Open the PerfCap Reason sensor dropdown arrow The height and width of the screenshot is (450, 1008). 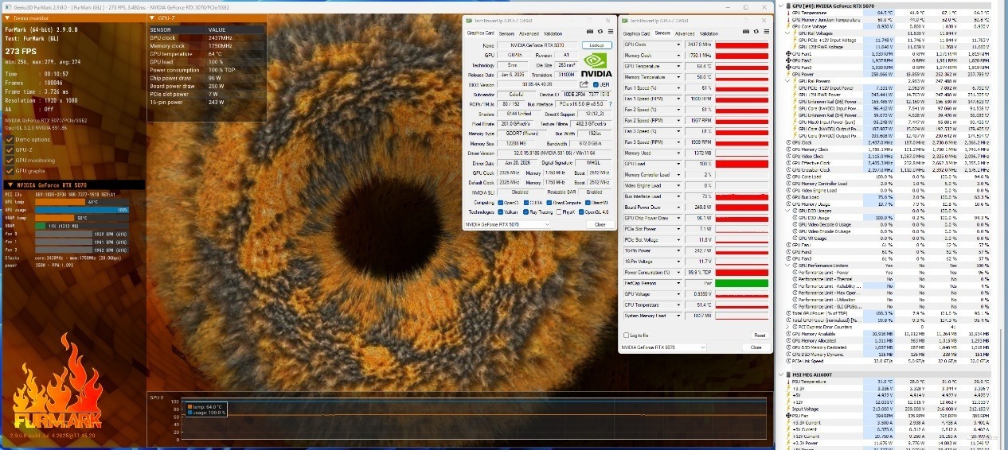click(x=678, y=283)
